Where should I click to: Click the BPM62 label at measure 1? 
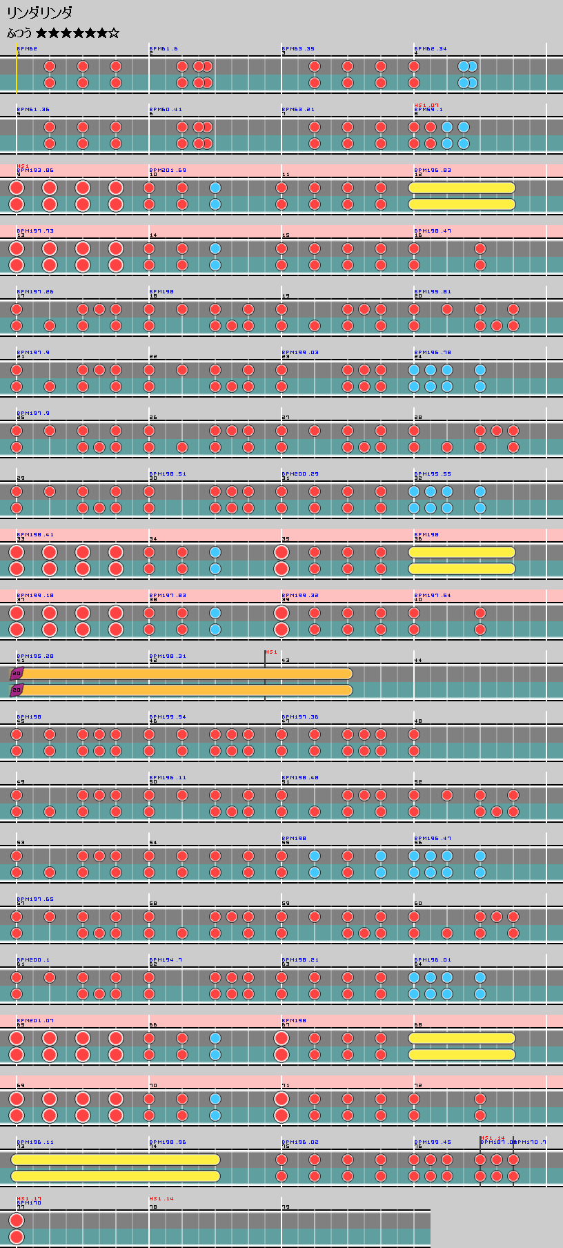tap(27, 48)
